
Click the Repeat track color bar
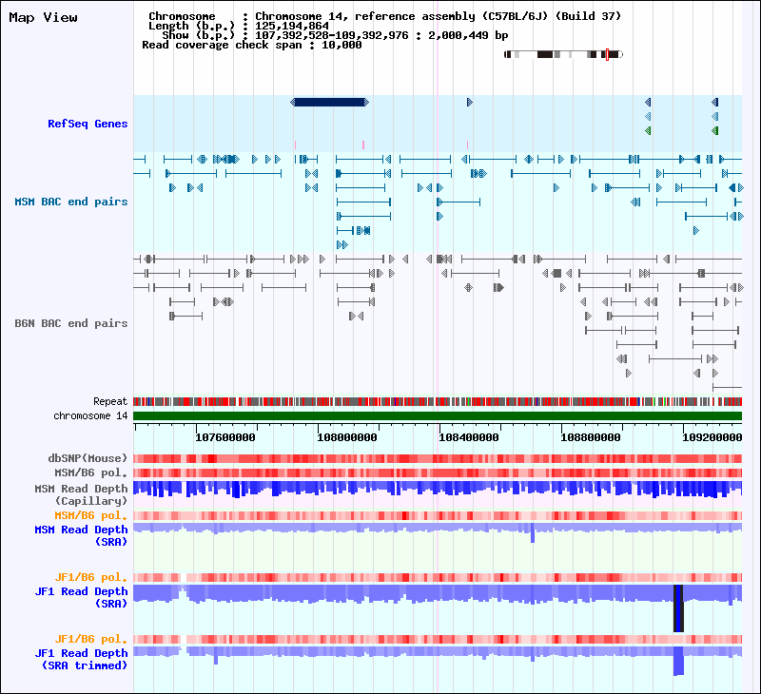(x=438, y=401)
